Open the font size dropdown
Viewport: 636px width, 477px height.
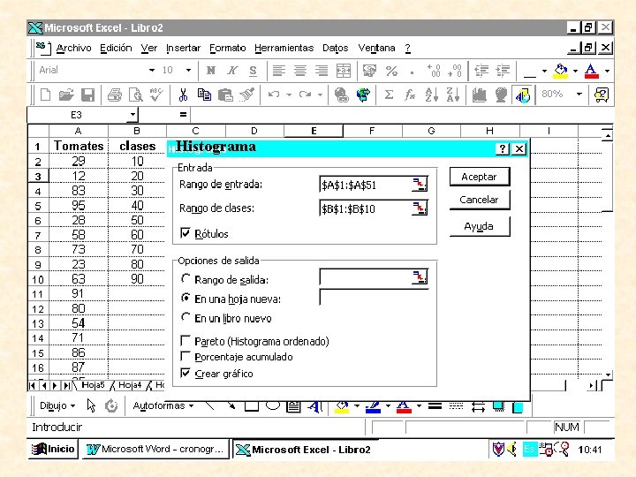tap(188, 70)
